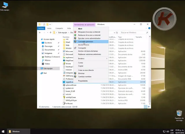Choose Anclar a la barra de tareas
The height and width of the screenshot is (134, 185).
point(88,51)
